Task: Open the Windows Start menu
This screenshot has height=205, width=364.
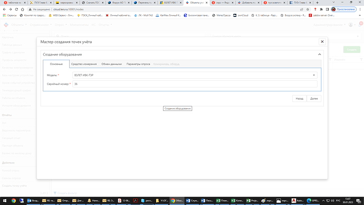Action: tap(4, 201)
